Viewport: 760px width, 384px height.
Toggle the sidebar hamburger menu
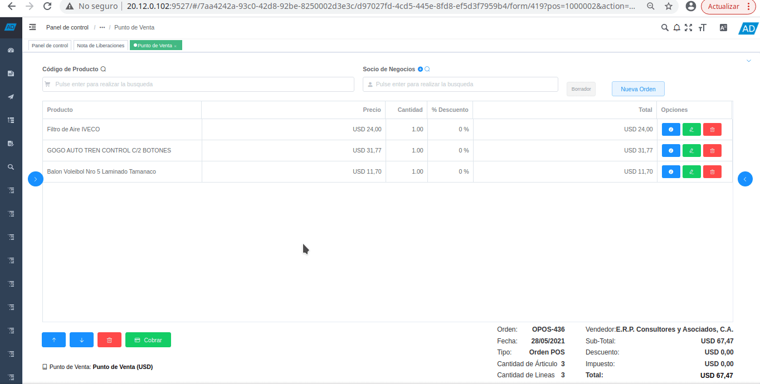pyautogui.click(x=33, y=27)
